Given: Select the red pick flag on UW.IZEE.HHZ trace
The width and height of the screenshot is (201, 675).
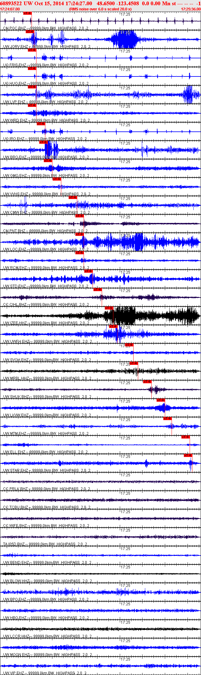Looking at the screenshot, I should 109,308.
